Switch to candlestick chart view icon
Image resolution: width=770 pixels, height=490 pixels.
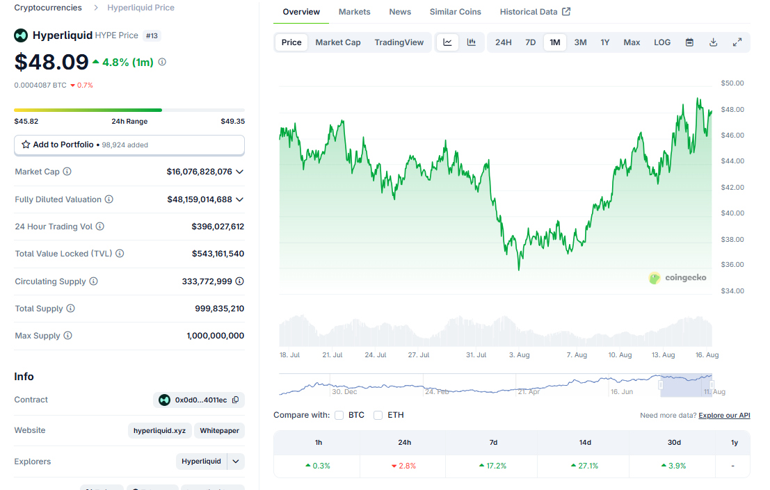point(472,42)
